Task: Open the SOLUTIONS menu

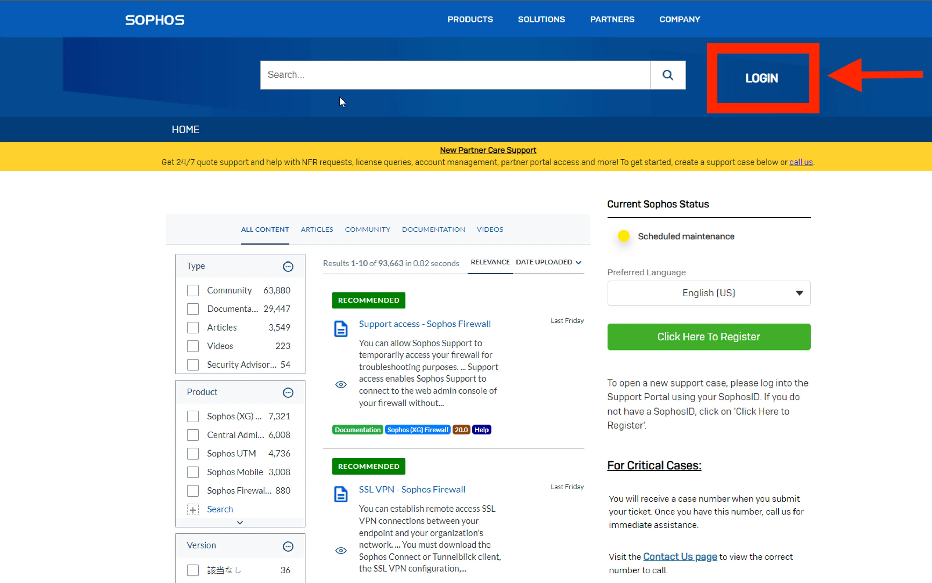Action: pos(541,19)
